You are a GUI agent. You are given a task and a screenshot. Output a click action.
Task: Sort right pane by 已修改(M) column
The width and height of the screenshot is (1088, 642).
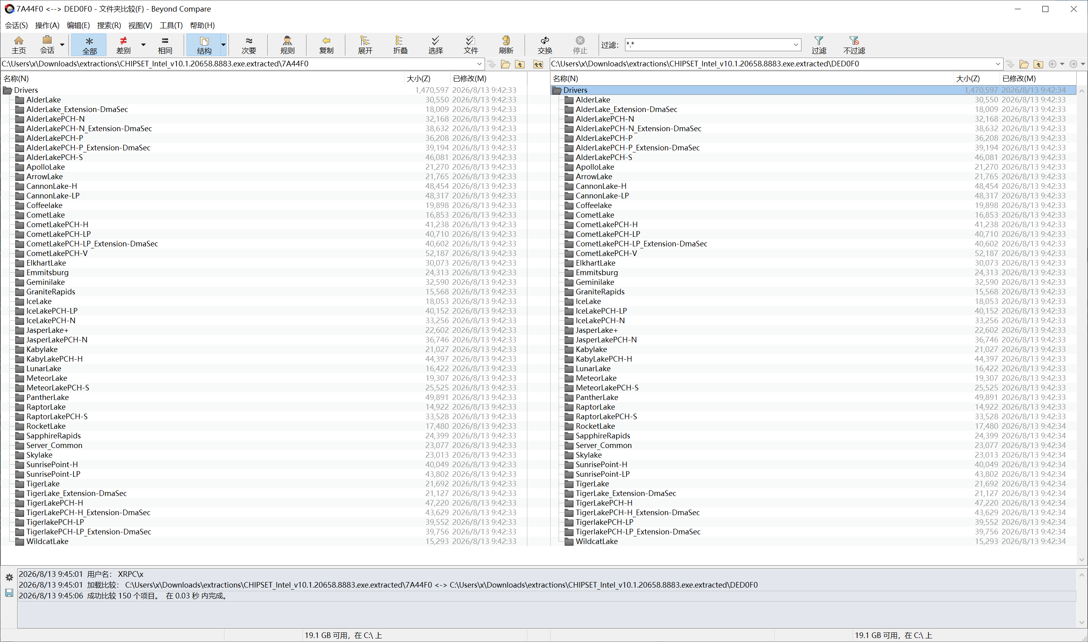click(x=1038, y=79)
